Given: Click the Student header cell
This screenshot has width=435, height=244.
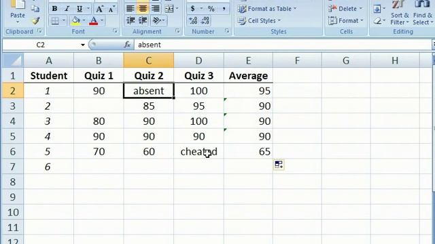Looking at the screenshot, I should point(49,75).
